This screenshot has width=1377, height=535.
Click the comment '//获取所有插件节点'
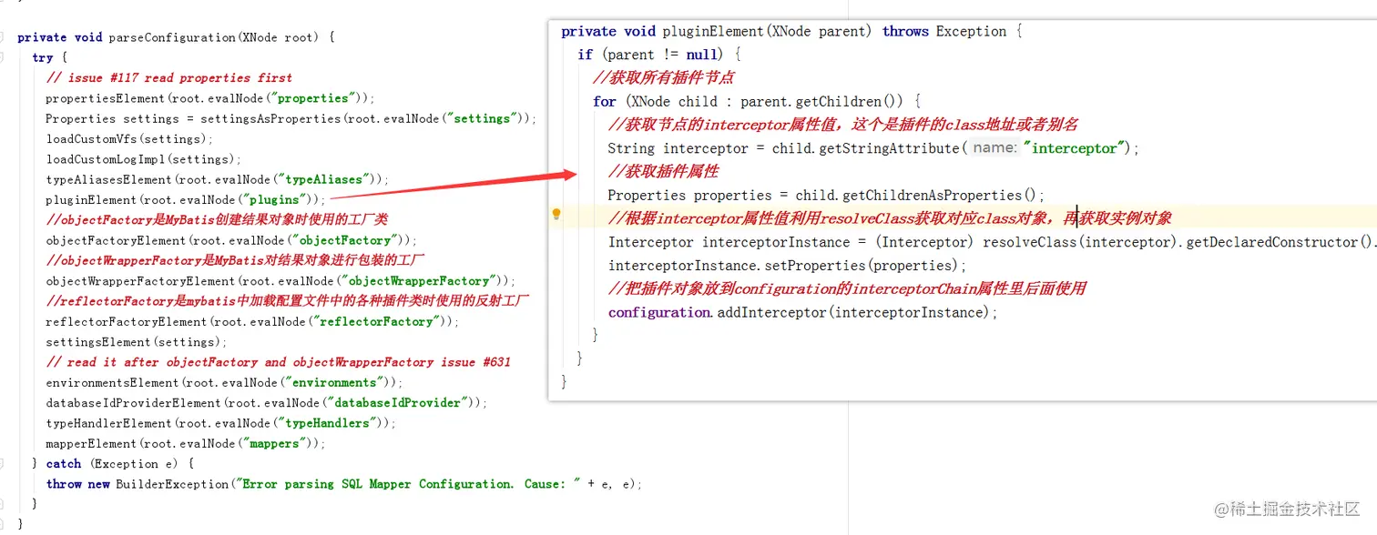coord(663,78)
